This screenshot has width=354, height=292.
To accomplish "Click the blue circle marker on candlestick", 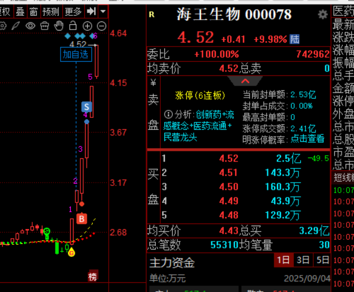I will pyautogui.click(x=87, y=122).
